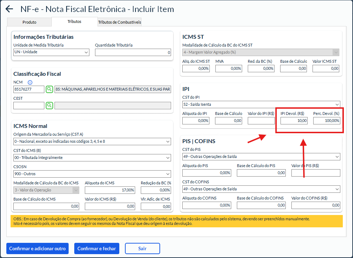The width and height of the screenshot is (353, 258).
Task: Focus the Alíquota do ICMS field
Action: pos(110,190)
